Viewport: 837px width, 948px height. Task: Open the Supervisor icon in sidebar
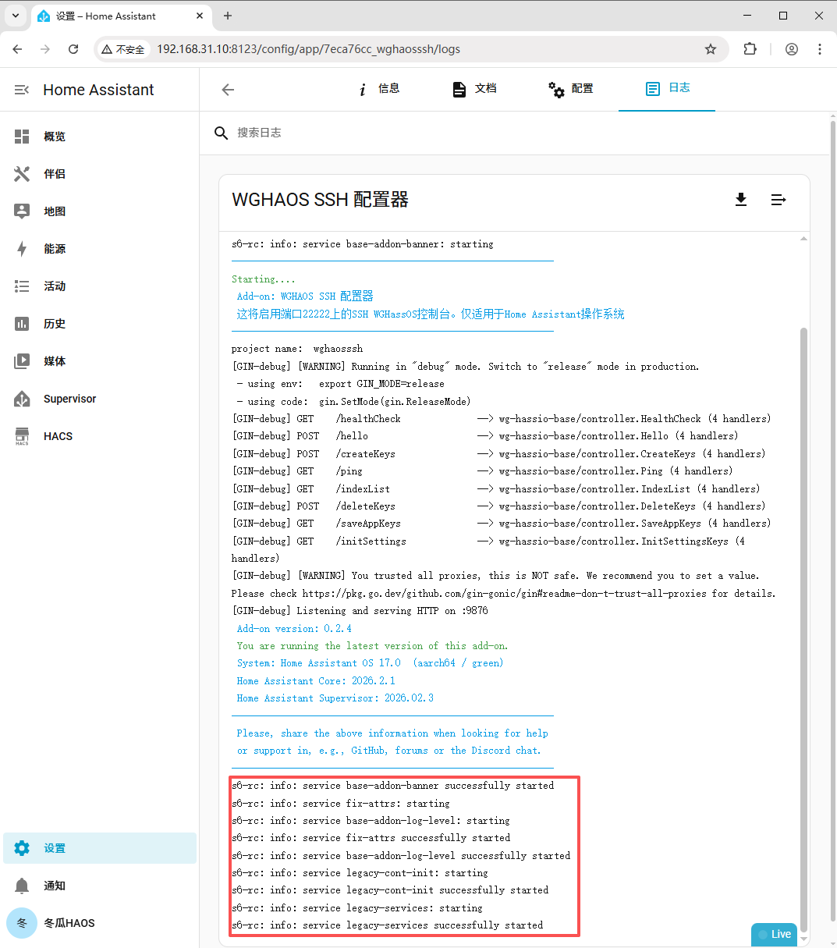point(22,399)
